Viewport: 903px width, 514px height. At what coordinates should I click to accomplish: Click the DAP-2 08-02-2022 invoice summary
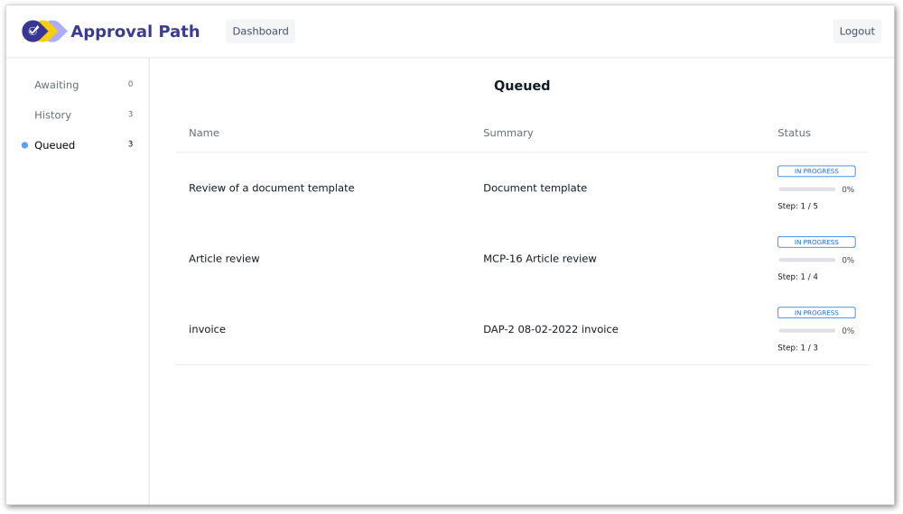(x=551, y=329)
